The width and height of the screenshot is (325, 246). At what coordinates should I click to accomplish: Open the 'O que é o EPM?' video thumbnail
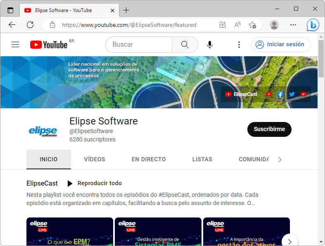point(69,232)
